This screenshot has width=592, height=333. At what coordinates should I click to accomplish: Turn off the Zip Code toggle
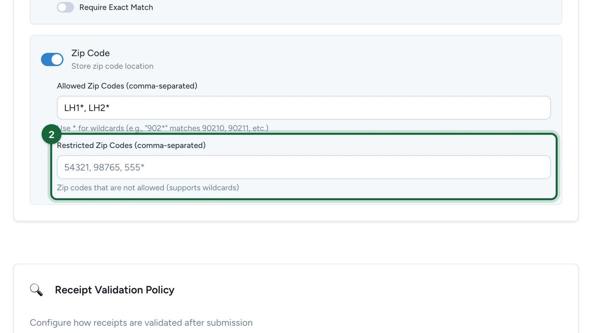pos(52,59)
